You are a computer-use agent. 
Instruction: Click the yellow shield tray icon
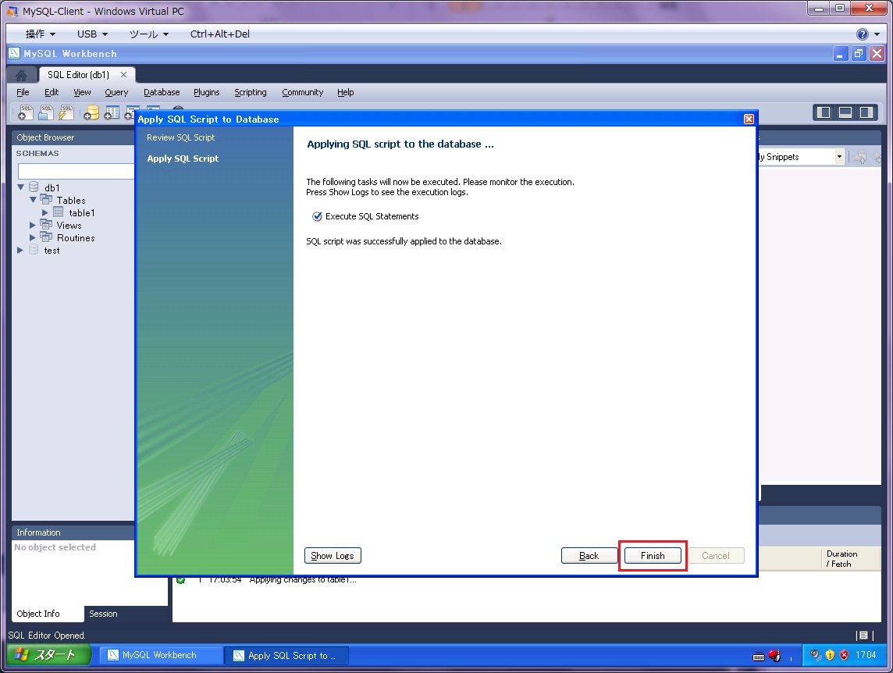(x=830, y=655)
